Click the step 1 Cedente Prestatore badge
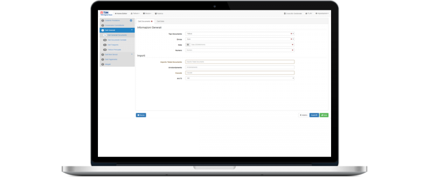 pyautogui.click(x=103, y=20)
